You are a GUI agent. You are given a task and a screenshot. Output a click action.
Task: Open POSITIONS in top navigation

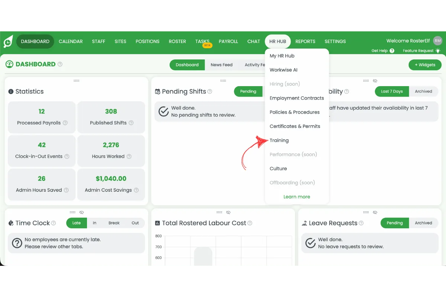pos(148,42)
